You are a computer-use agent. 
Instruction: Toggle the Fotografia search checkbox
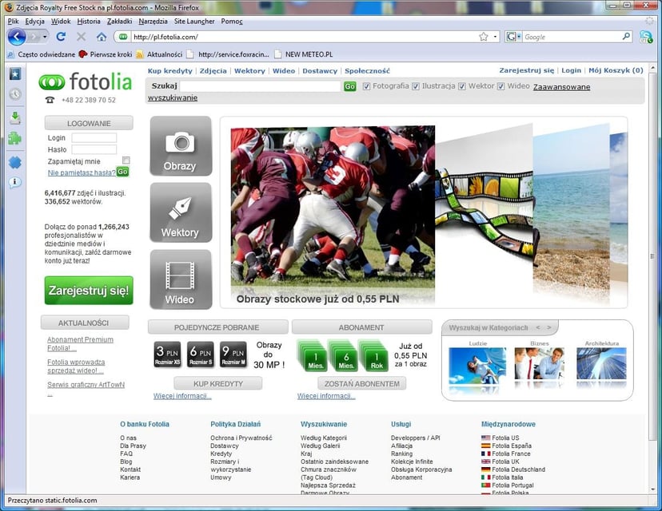tap(366, 86)
